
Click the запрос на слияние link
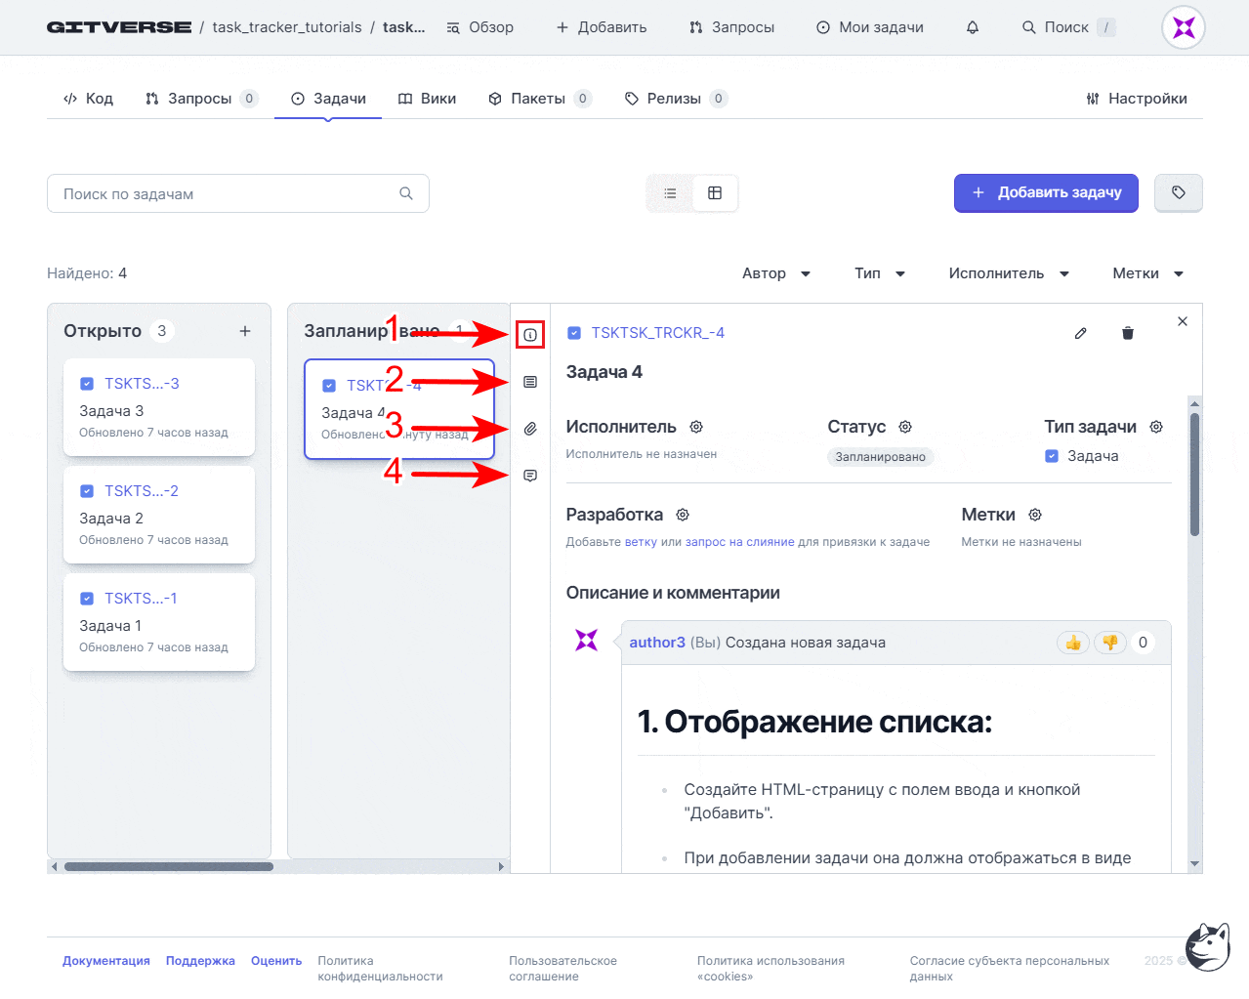(x=739, y=542)
